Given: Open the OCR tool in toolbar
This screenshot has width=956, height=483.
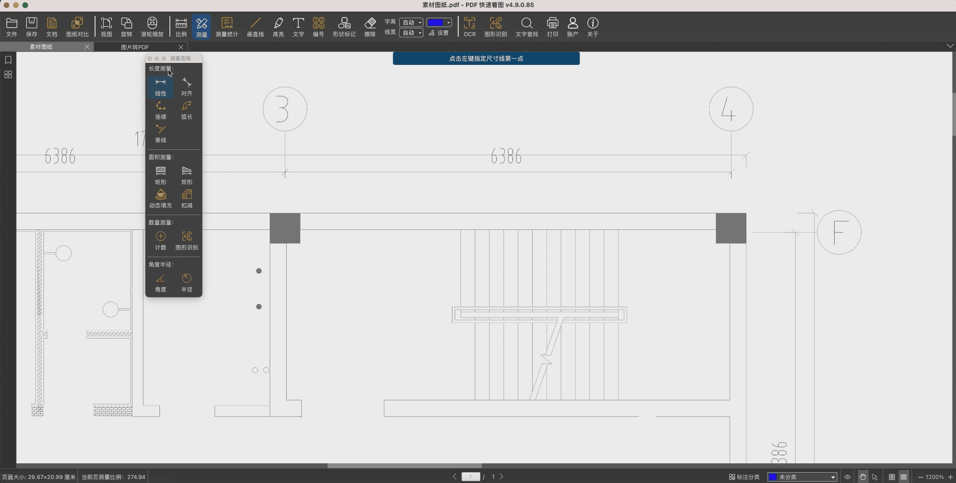Looking at the screenshot, I should (x=469, y=27).
